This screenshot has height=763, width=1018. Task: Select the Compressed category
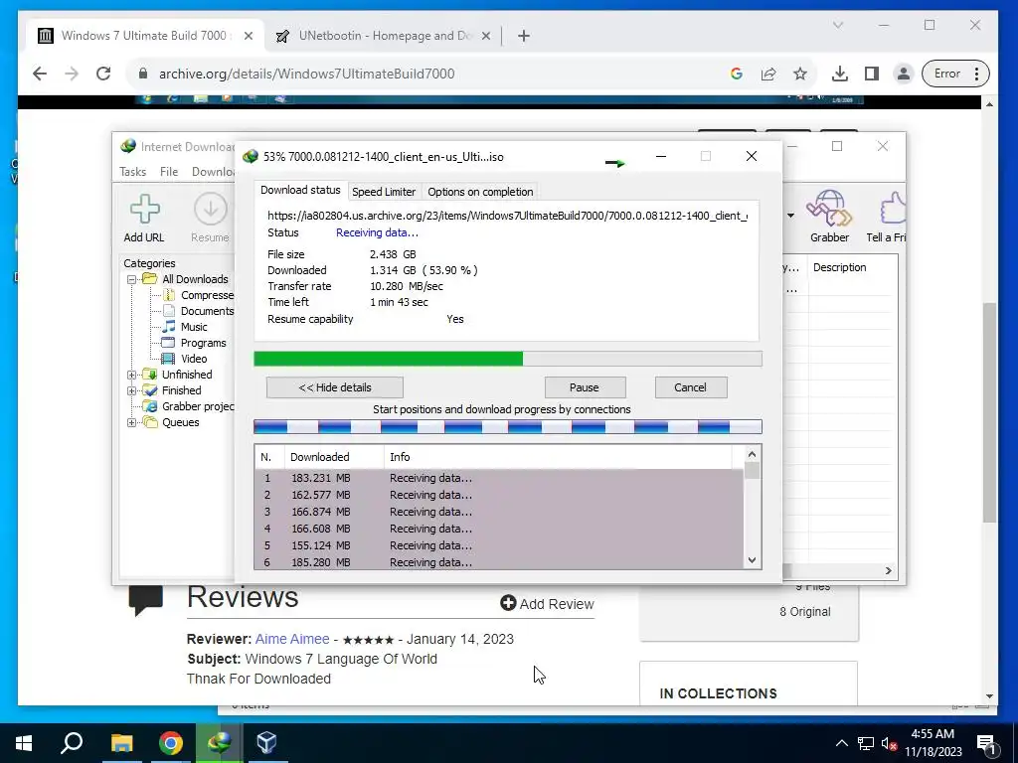[x=198, y=295]
